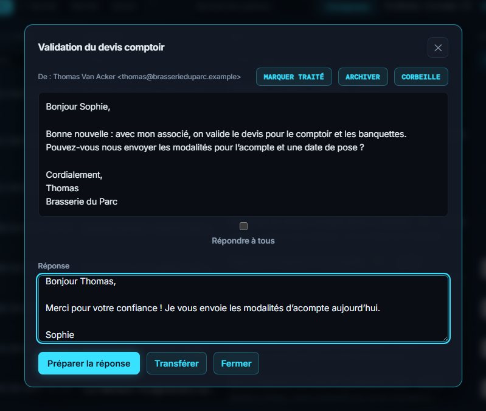Place cursor after Bonjour Thomas in reply

coord(116,281)
